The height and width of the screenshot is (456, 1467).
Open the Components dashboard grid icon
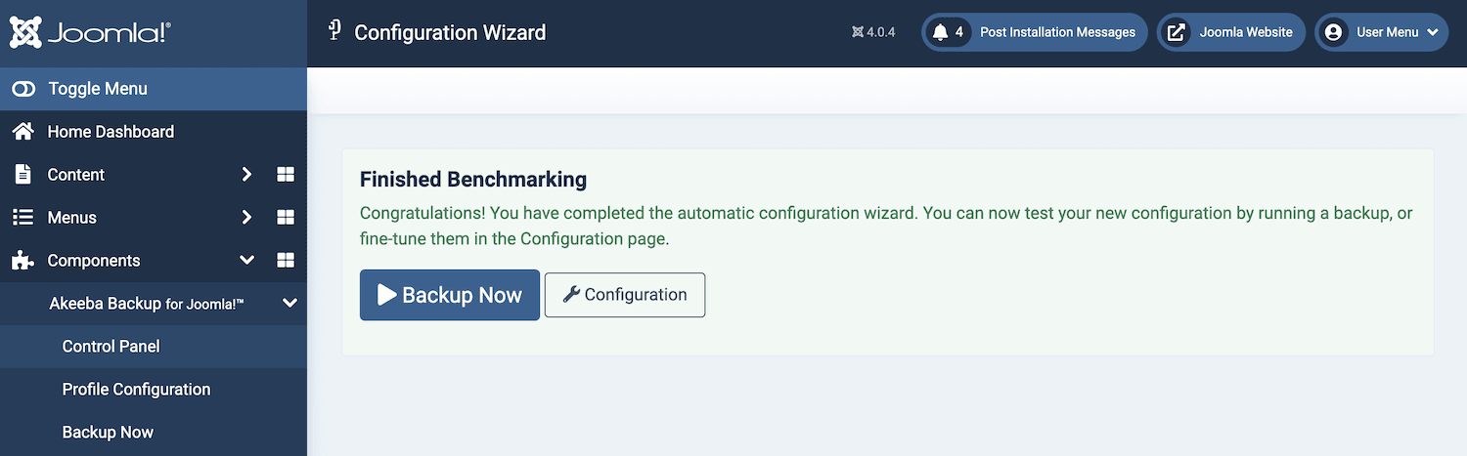click(286, 261)
